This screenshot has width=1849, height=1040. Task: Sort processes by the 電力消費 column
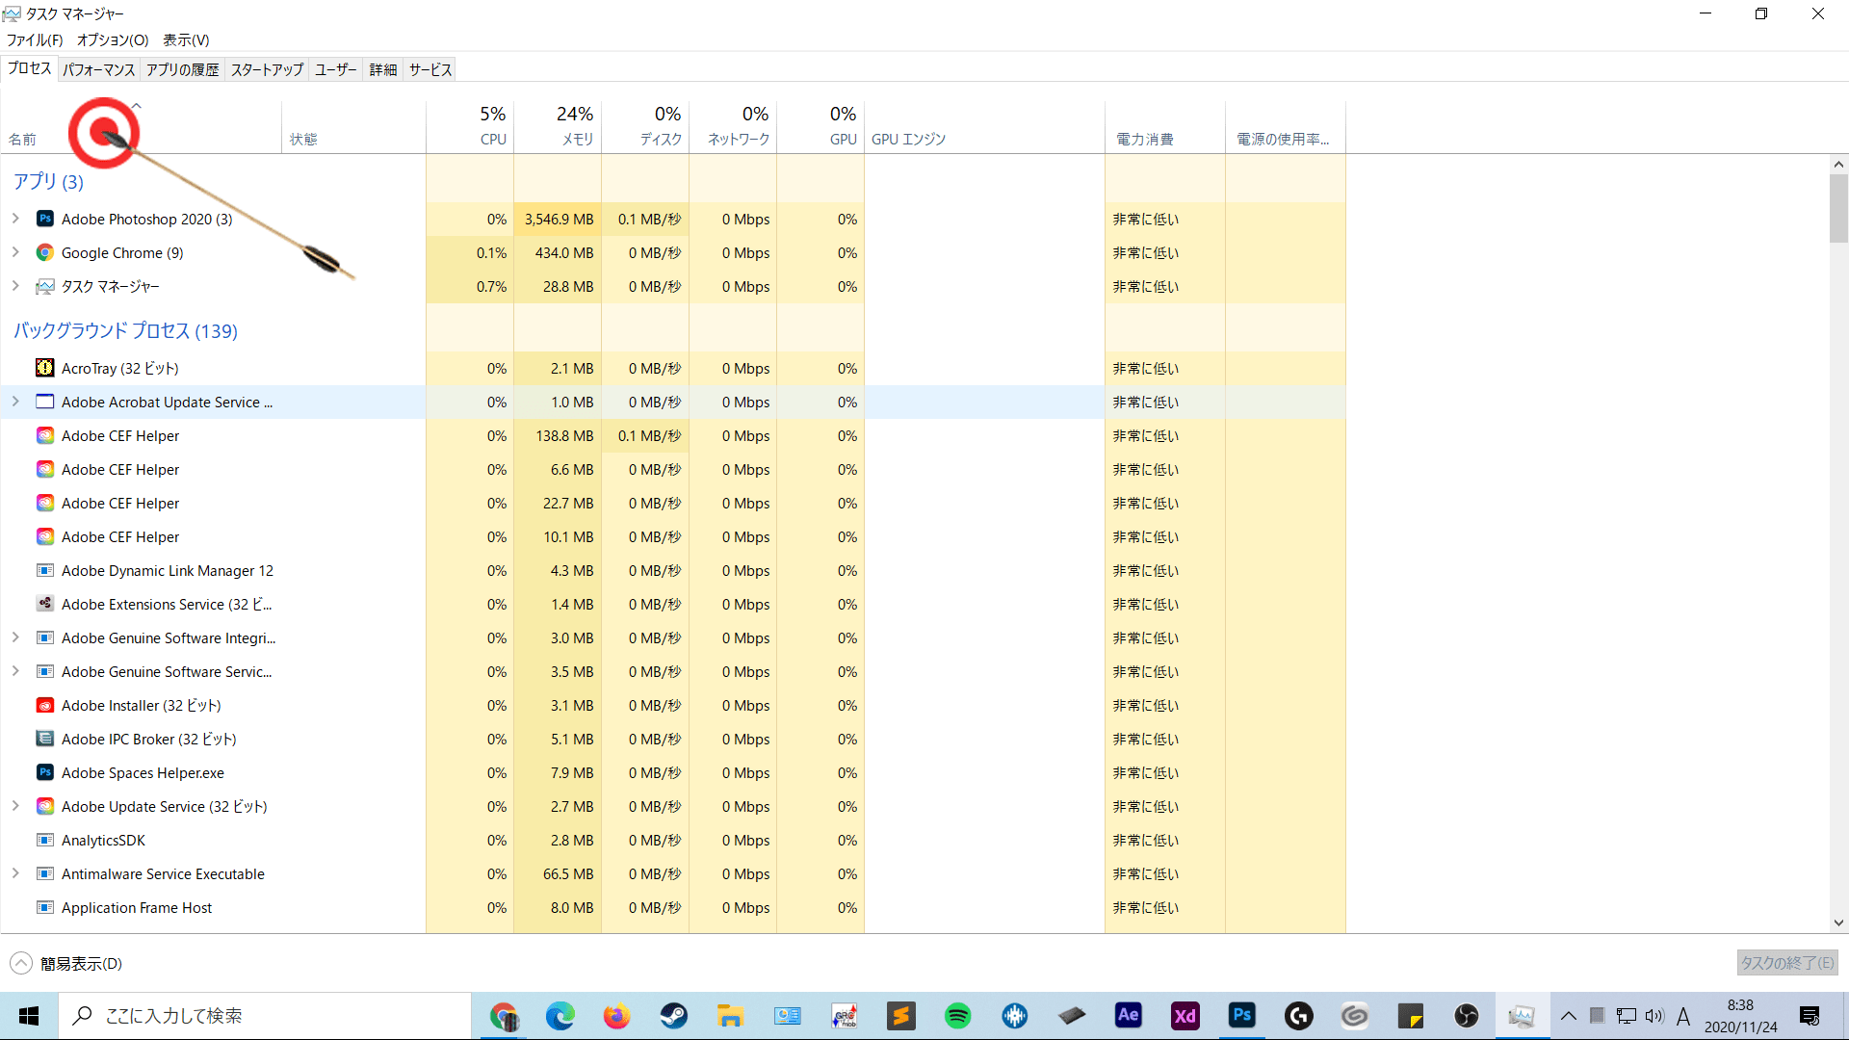(x=1165, y=127)
